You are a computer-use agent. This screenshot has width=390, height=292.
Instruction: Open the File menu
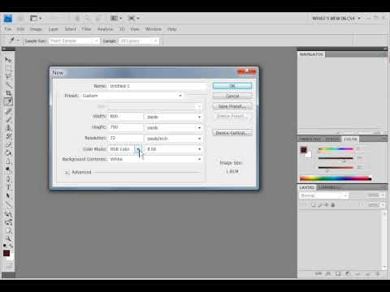coord(8,29)
